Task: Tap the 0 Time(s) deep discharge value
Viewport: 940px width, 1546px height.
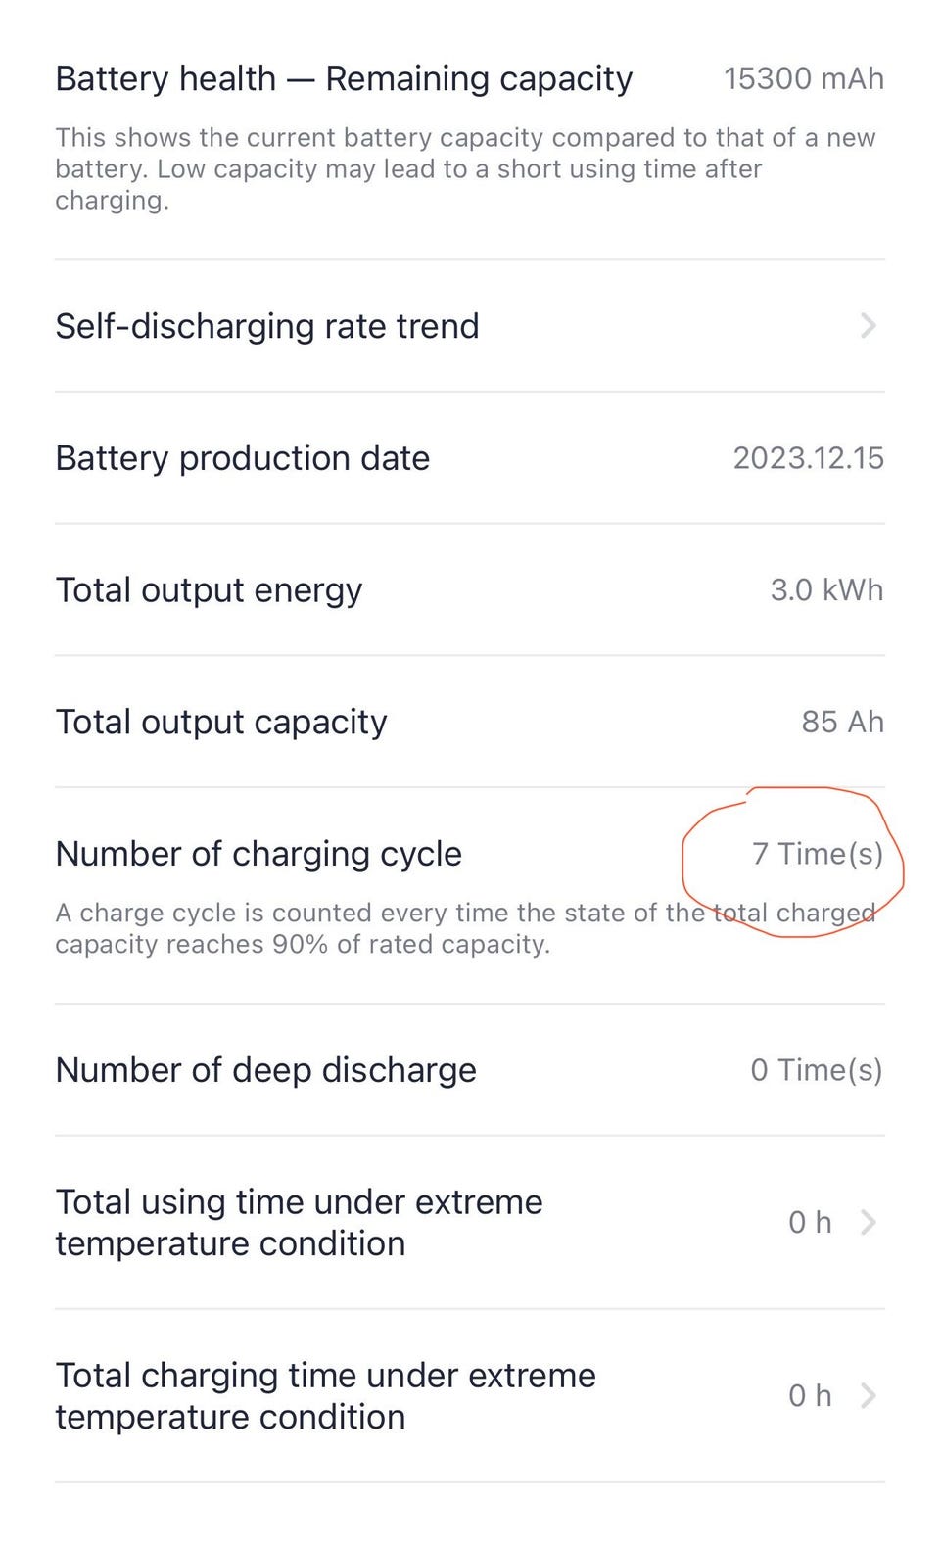Action: click(x=816, y=1070)
